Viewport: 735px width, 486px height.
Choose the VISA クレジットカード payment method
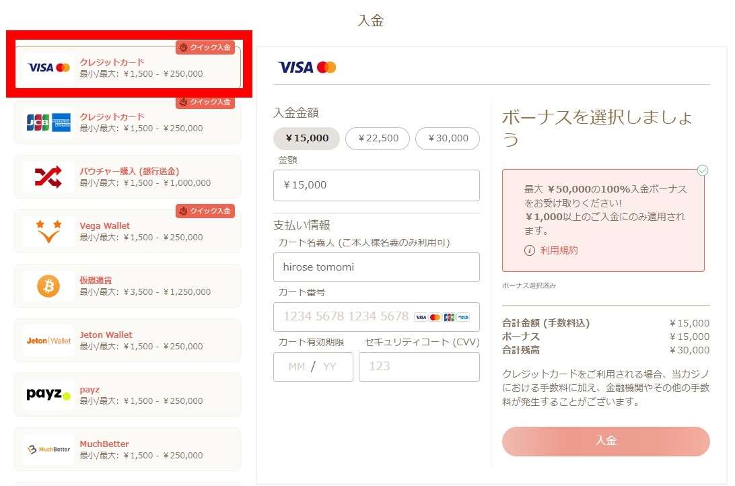click(x=128, y=67)
